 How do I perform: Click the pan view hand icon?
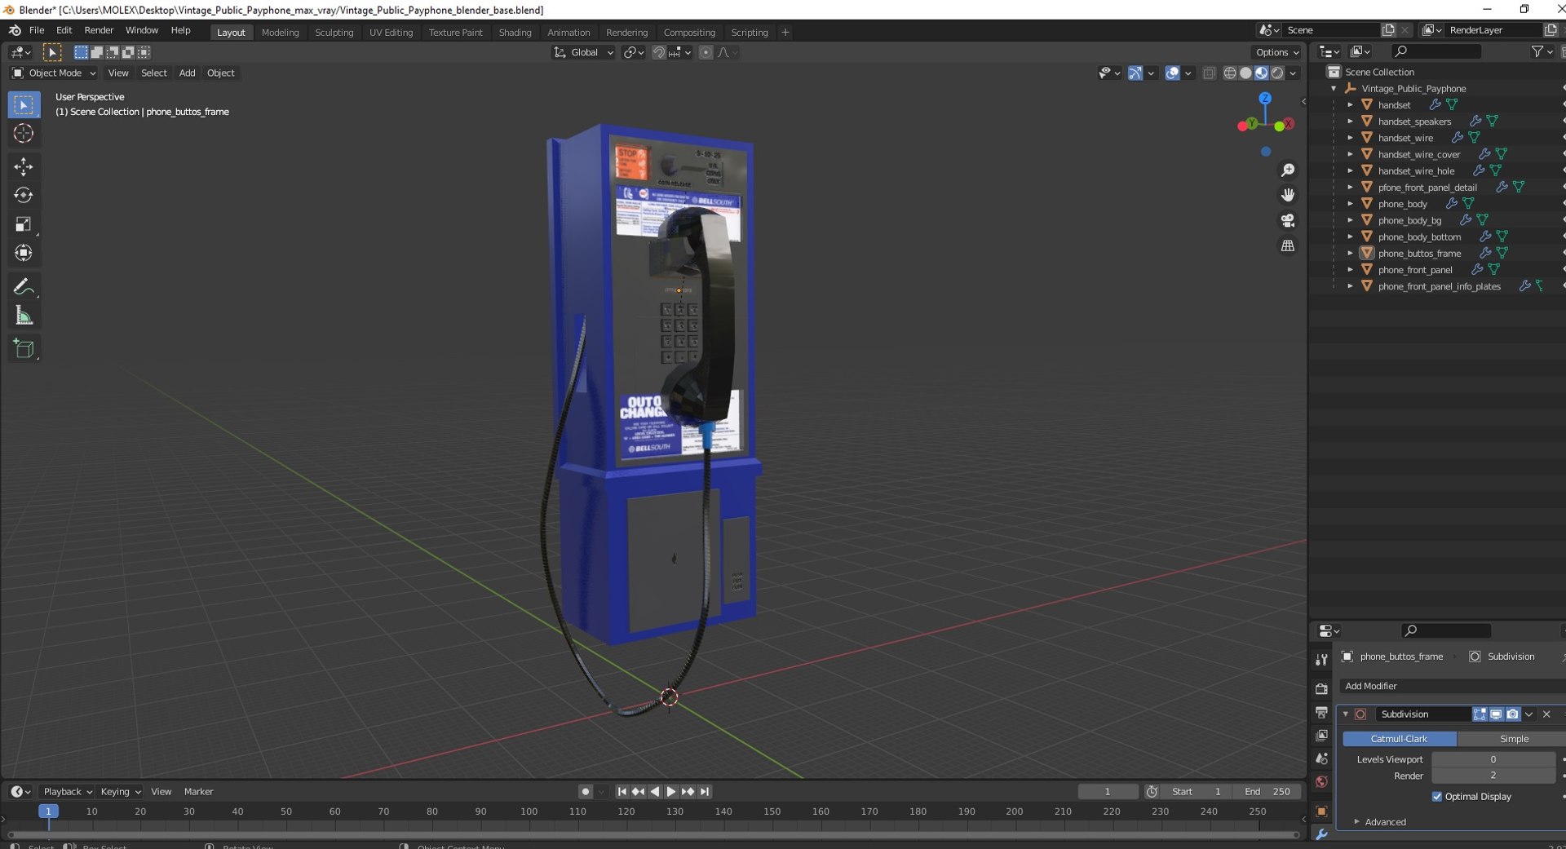1288,195
